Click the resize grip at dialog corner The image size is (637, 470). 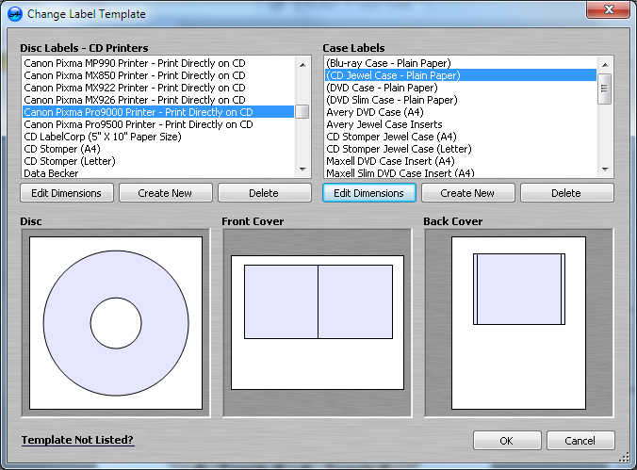coord(625,458)
